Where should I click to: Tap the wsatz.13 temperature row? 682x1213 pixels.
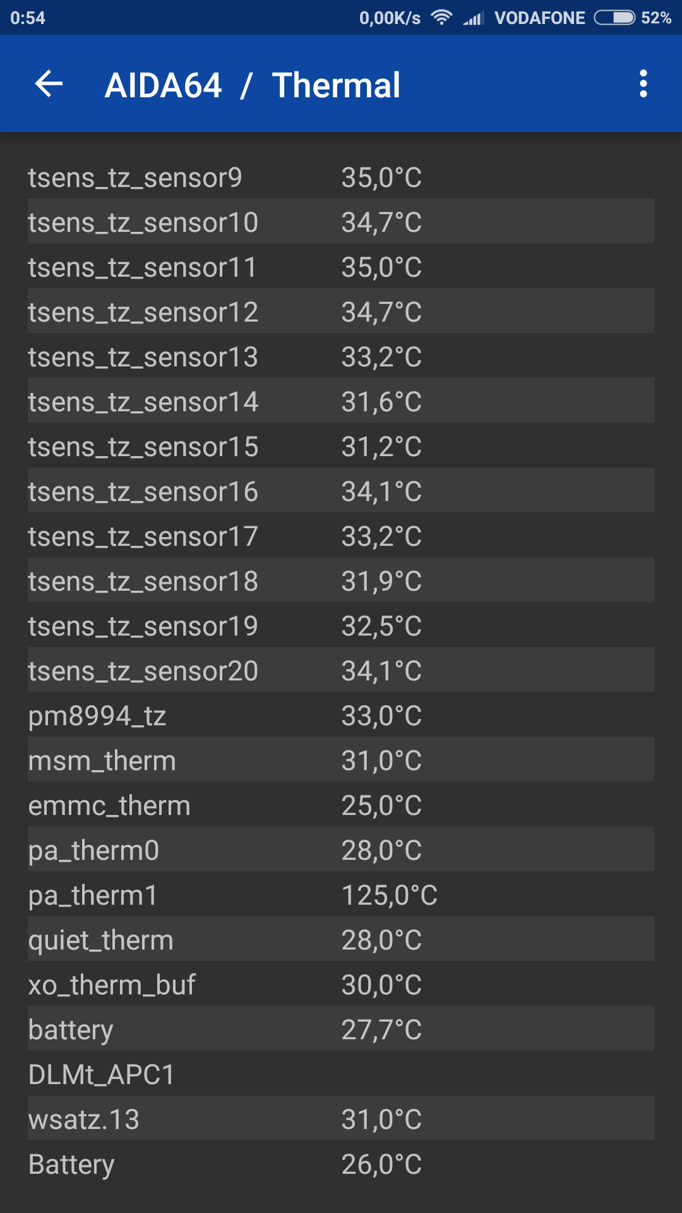click(341, 1119)
